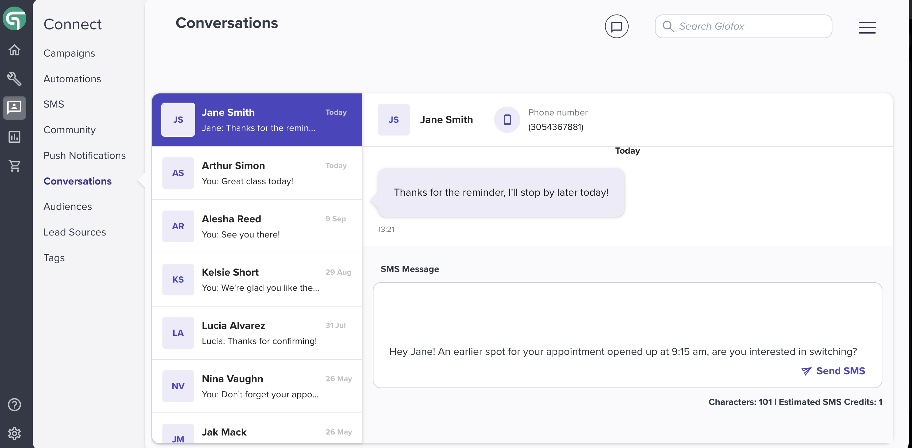The width and height of the screenshot is (912, 448).
Task: Click the JM avatar for Jak Mack
Action: pyautogui.click(x=178, y=434)
